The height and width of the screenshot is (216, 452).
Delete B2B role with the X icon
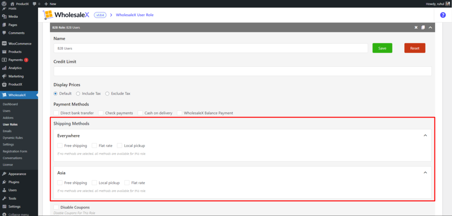(416, 27)
